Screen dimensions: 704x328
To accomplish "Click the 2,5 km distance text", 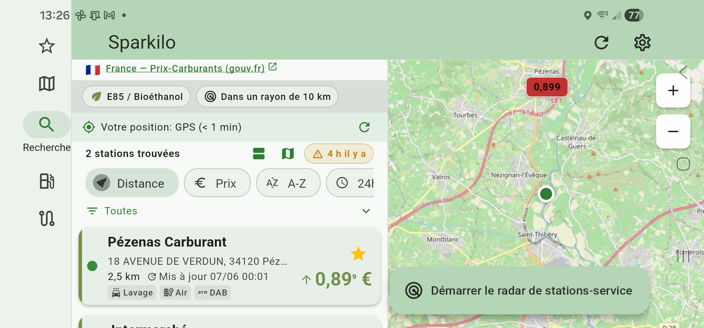I will tap(124, 276).
